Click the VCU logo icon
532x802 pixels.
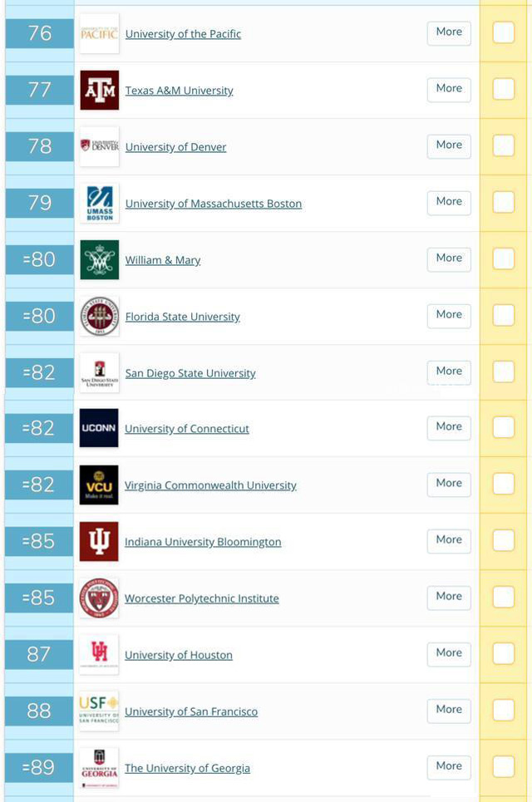point(99,485)
